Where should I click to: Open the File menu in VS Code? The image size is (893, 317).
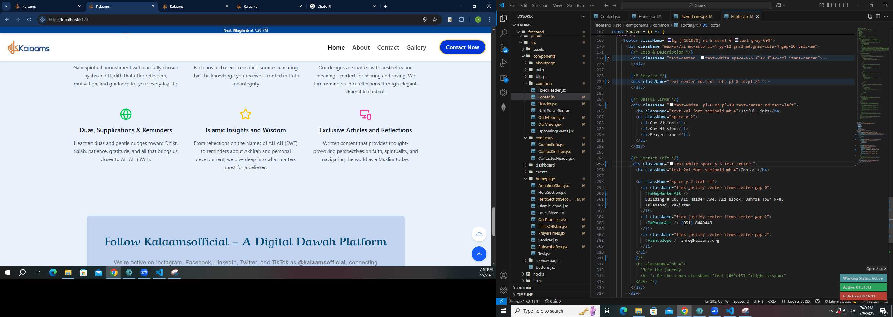tap(512, 5)
